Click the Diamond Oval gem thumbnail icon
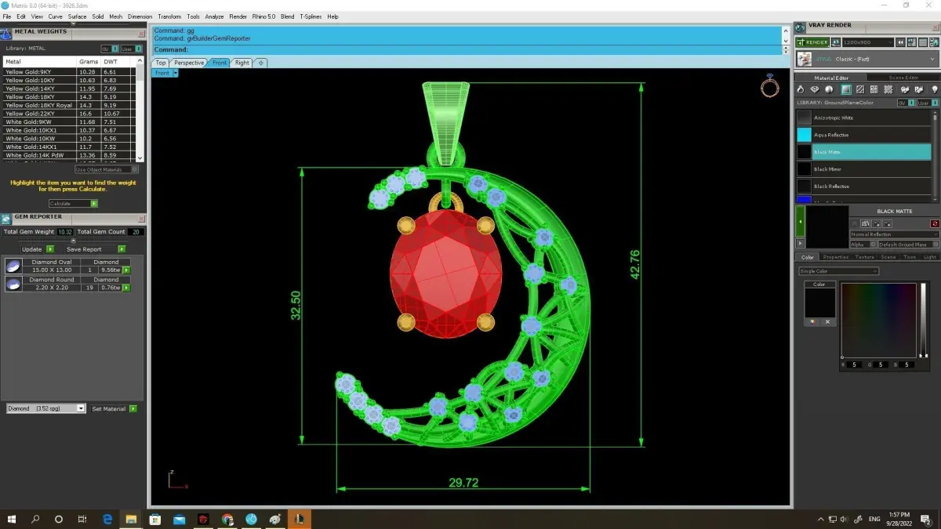Screen dimensions: 941x529 coord(13,266)
